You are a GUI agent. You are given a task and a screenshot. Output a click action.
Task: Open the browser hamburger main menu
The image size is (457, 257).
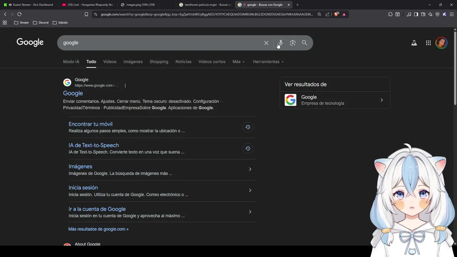(452, 14)
